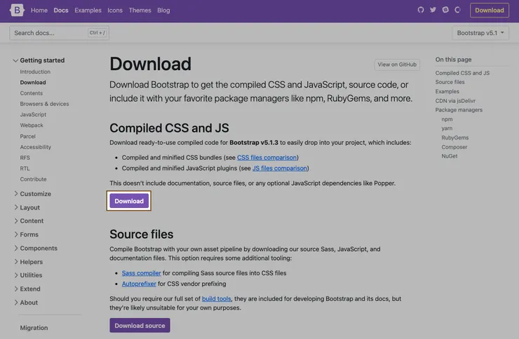Open the GitHub icon in the navbar
519x339 pixels.
click(421, 10)
